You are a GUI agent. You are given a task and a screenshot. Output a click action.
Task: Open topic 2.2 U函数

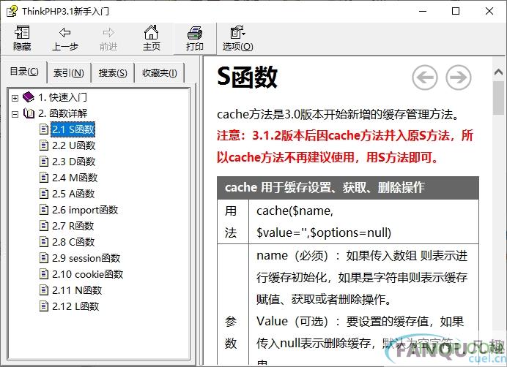[x=74, y=145]
